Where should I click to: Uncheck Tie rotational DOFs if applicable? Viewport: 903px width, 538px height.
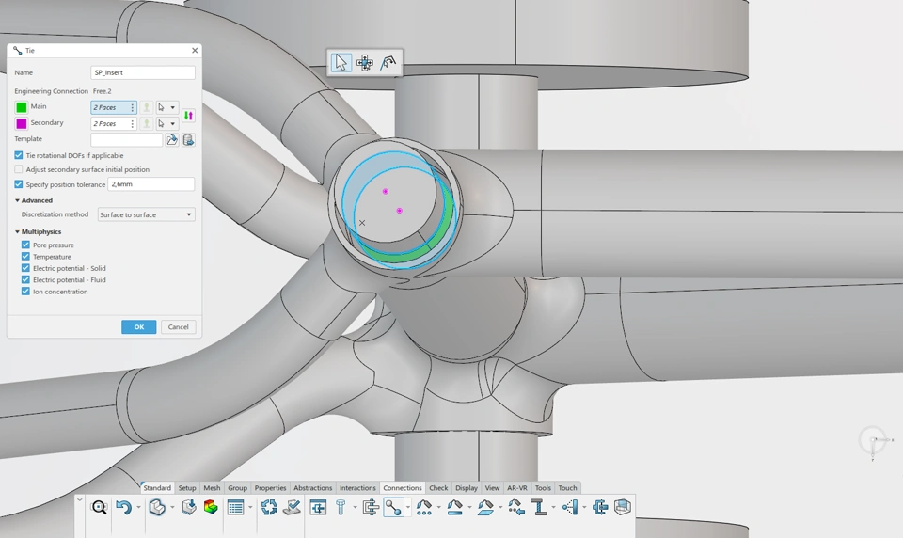click(x=19, y=155)
